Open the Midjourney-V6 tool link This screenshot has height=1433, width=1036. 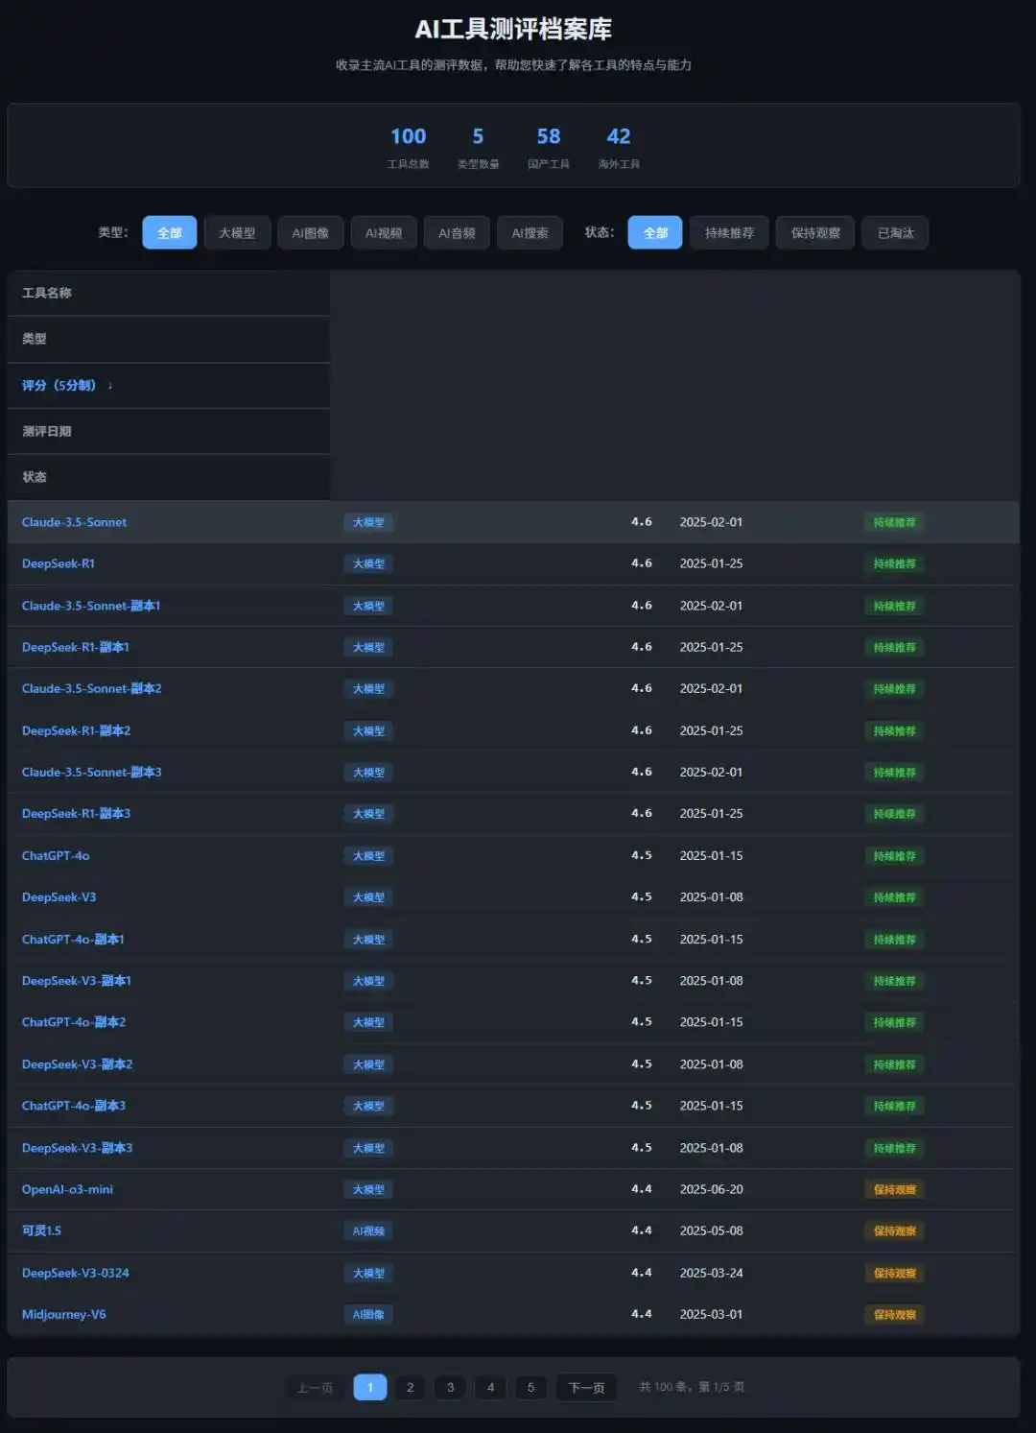pyautogui.click(x=64, y=1314)
